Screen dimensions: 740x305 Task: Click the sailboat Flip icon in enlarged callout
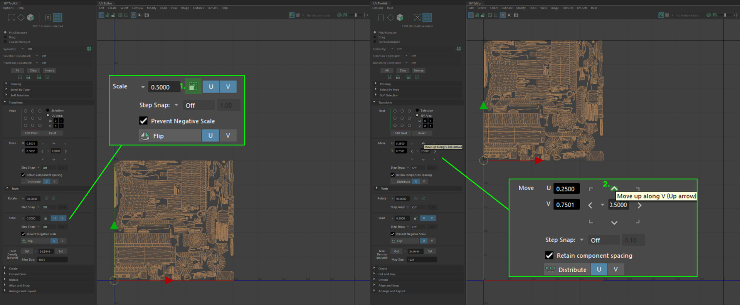pyautogui.click(x=145, y=136)
